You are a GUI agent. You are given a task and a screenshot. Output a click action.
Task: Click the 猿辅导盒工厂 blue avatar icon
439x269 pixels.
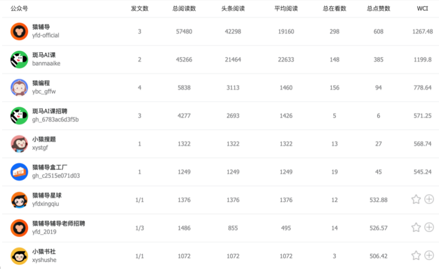point(19,172)
